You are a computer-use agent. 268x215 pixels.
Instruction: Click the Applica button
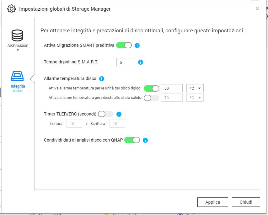[x=213, y=202]
